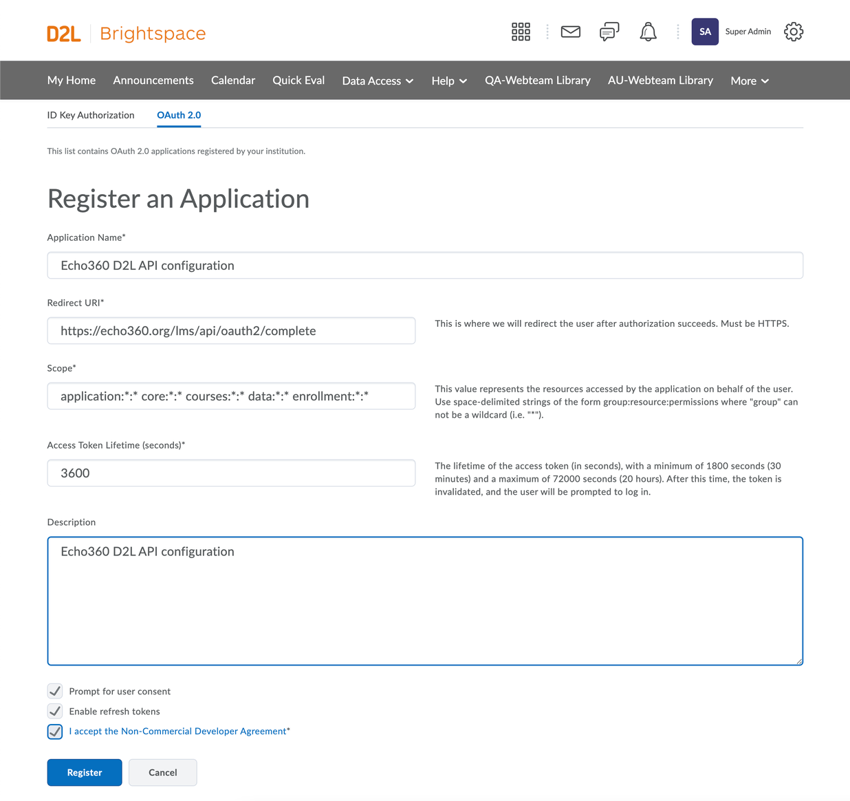Focus the Scope input field
The width and height of the screenshot is (850, 801).
pos(231,396)
